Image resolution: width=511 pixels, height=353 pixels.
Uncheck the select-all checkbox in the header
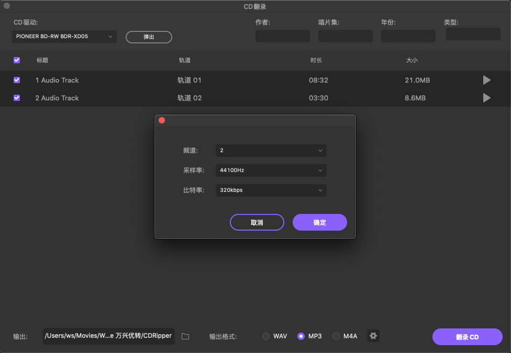tap(17, 60)
